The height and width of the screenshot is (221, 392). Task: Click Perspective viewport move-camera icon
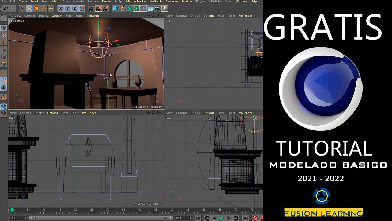coord(149,15)
